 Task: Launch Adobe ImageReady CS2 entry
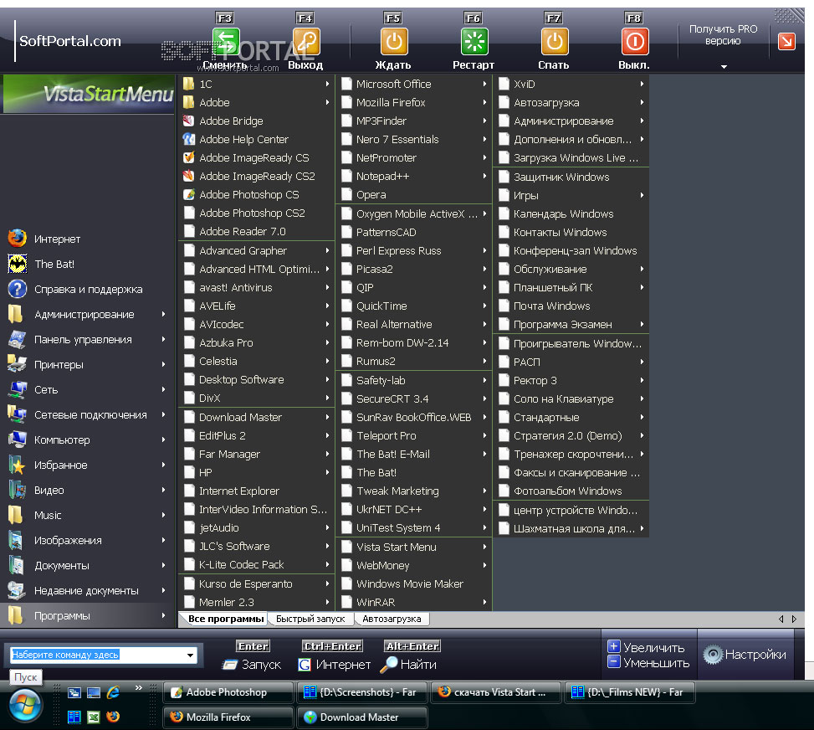pyautogui.click(x=256, y=176)
